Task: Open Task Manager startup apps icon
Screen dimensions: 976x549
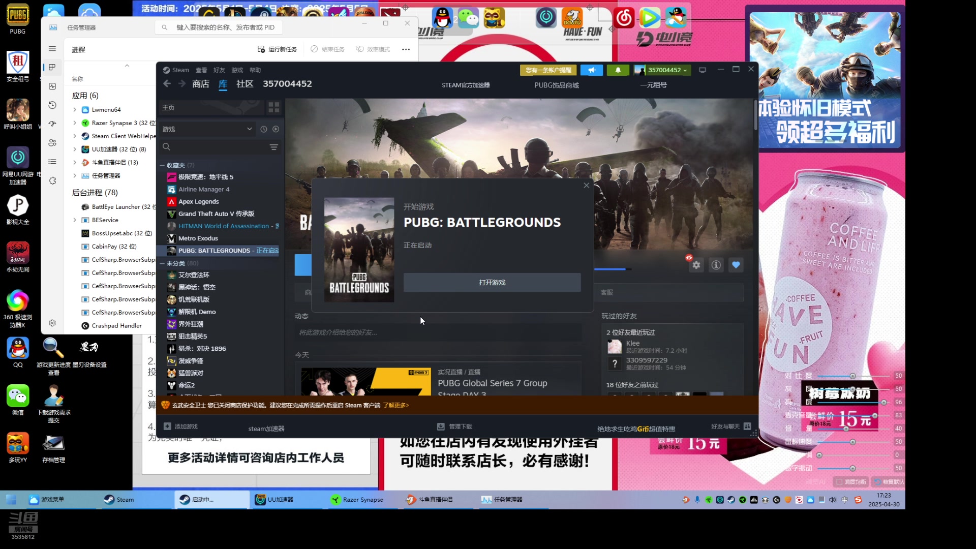Action: (52, 124)
